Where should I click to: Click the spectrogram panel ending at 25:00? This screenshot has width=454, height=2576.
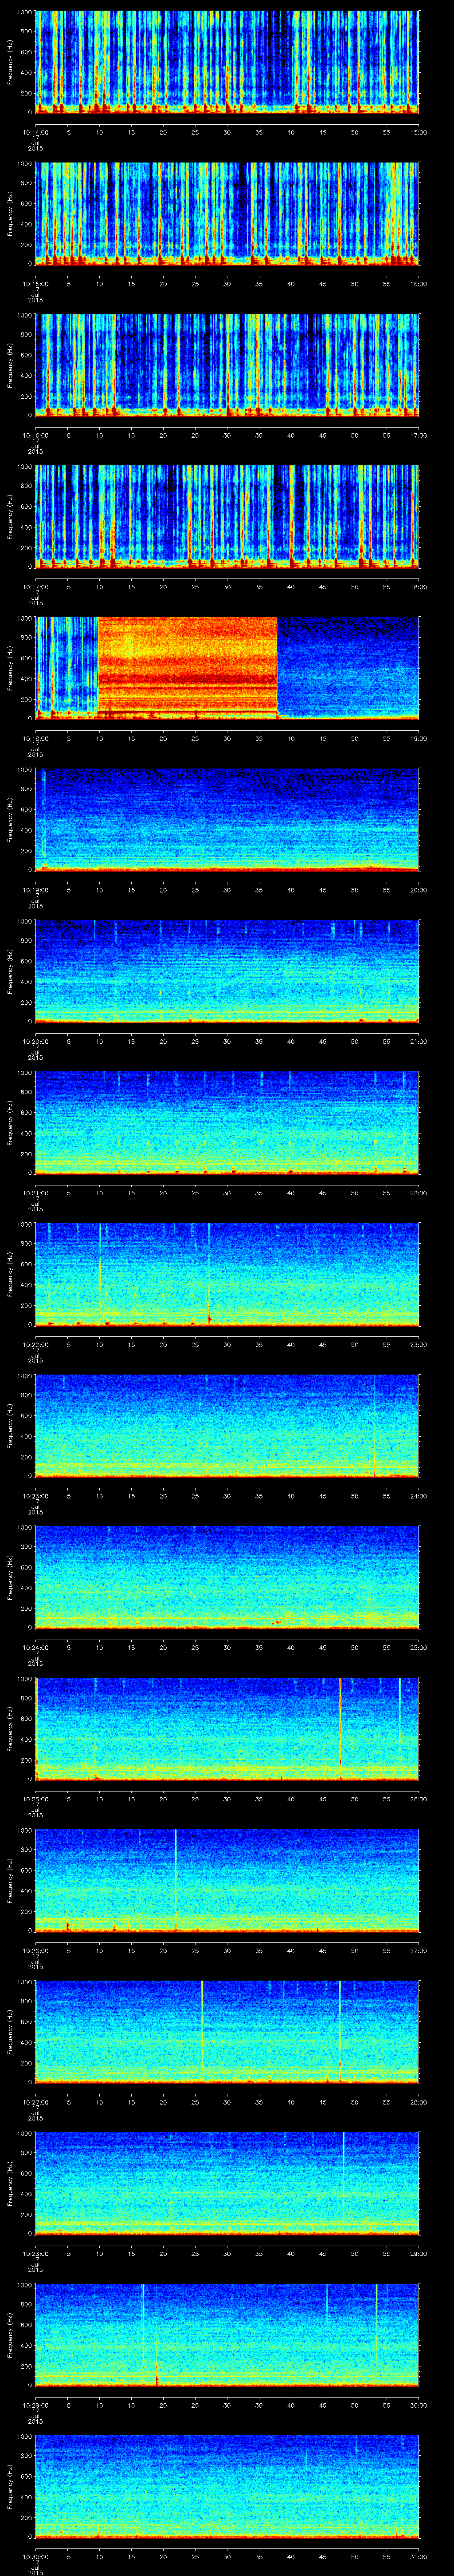(x=227, y=1578)
